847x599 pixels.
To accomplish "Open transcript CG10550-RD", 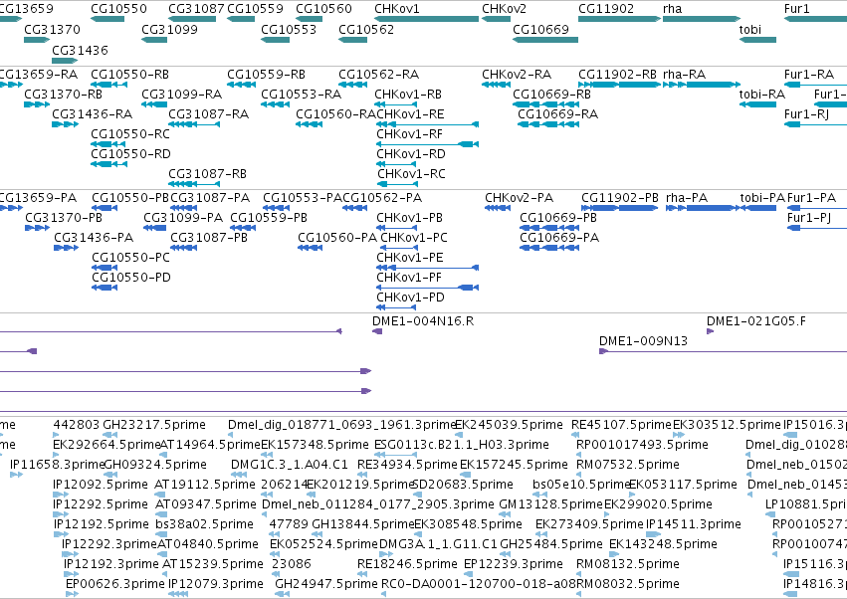I will point(130,154).
